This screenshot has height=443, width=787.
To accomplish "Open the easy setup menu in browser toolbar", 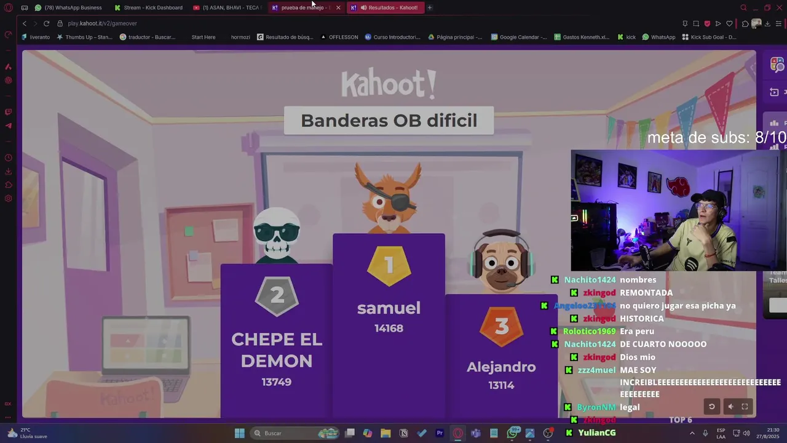I will (778, 23).
